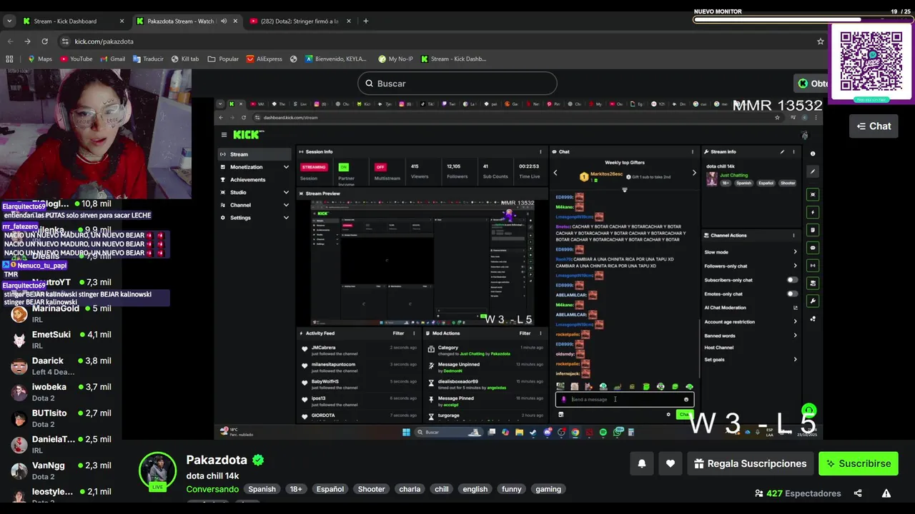Open Set goals options arrow
Viewport: 915px width, 514px height.
click(795, 359)
